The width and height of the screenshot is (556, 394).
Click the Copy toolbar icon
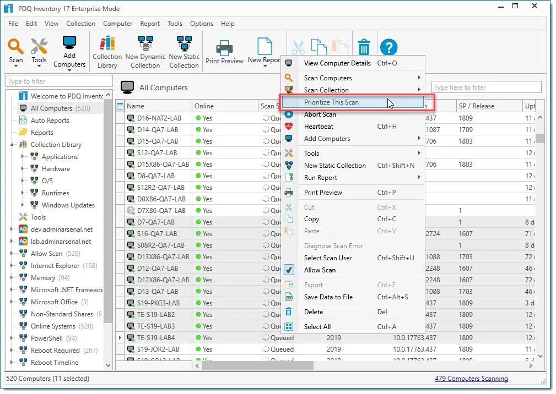319,47
